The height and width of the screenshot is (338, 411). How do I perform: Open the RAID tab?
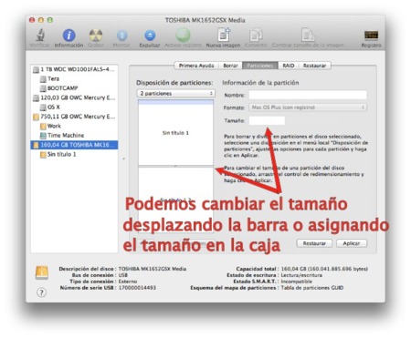tap(289, 66)
